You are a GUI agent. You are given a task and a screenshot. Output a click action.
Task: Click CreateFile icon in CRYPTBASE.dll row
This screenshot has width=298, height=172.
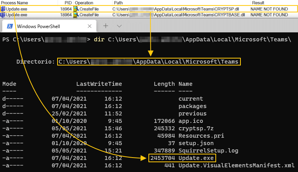76,15
